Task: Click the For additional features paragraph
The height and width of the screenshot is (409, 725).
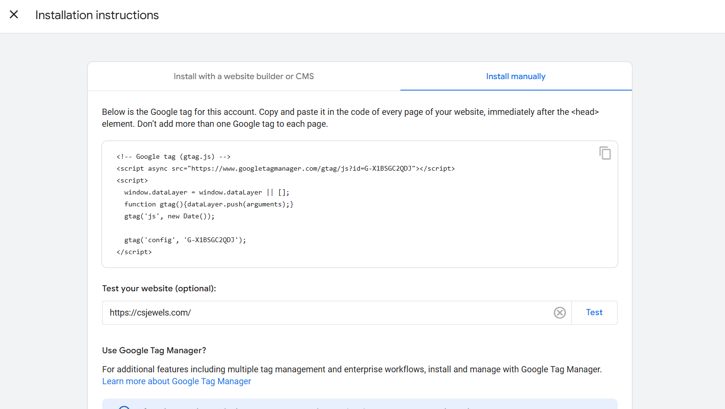Action: point(352,369)
